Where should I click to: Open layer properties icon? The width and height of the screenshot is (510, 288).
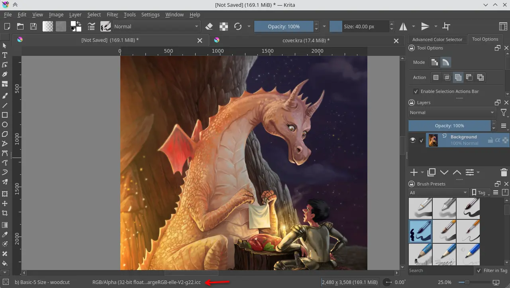click(x=470, y=172)
